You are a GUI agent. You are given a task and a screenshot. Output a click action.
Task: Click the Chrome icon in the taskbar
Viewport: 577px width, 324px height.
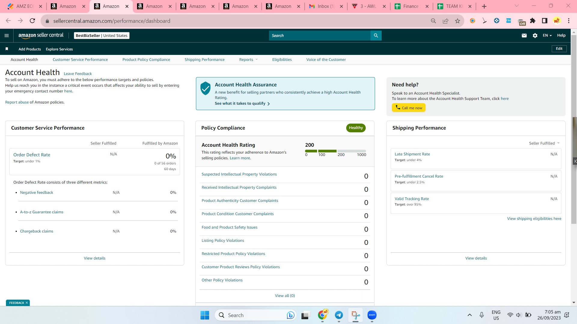pyautogui.click(x=322, y=315)
